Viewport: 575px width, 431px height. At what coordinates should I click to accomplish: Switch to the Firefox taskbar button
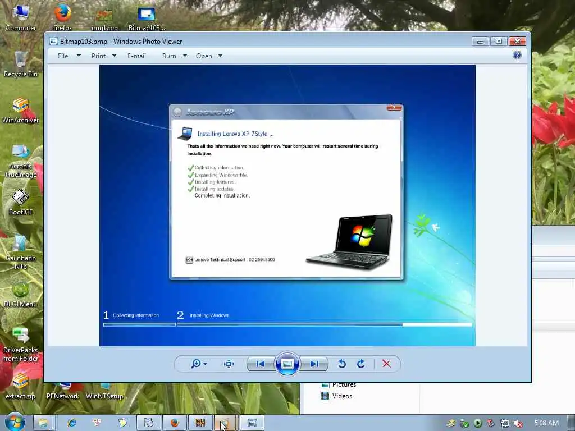175,423
